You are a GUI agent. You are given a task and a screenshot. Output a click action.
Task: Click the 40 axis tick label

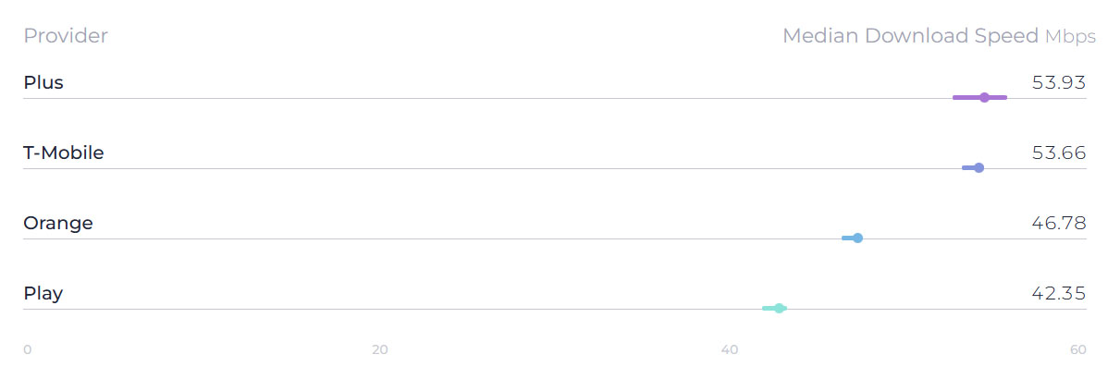pos(730,349)
